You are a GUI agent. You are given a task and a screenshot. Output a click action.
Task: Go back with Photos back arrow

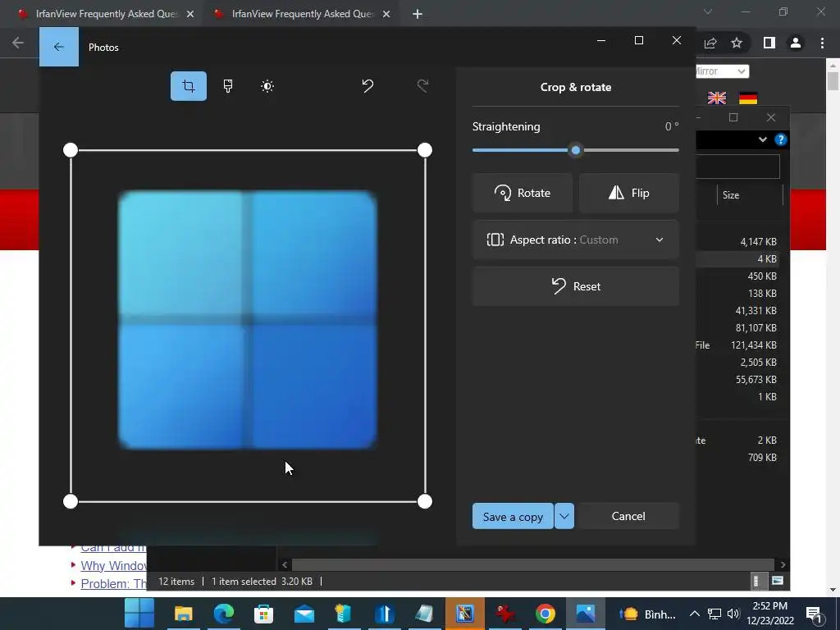coord(59,47)
